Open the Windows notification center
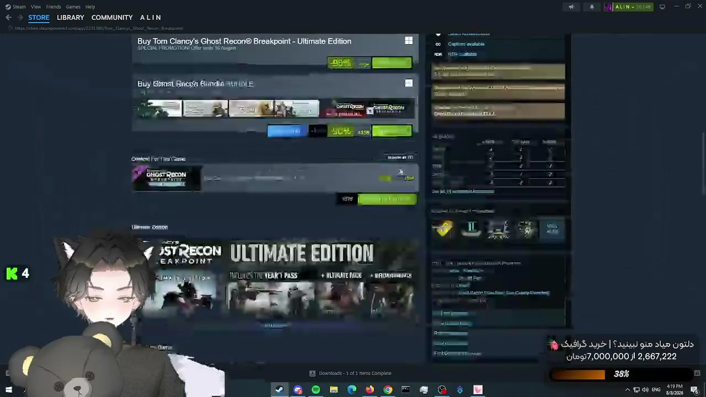This screenshot has width=706, height=397. (x=695, y=390)
